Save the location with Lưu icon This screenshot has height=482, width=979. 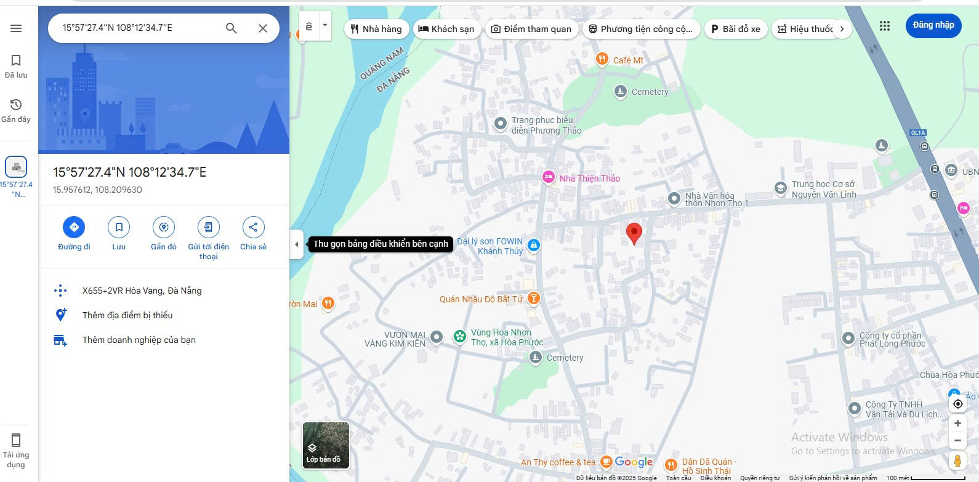[x=119, y=234]
